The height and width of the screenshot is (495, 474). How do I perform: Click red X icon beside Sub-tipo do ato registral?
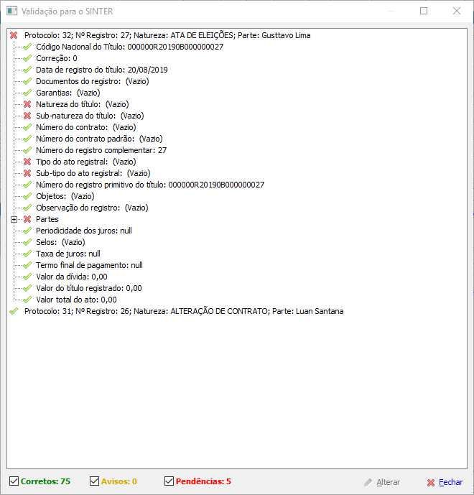(x=27, y=173)
